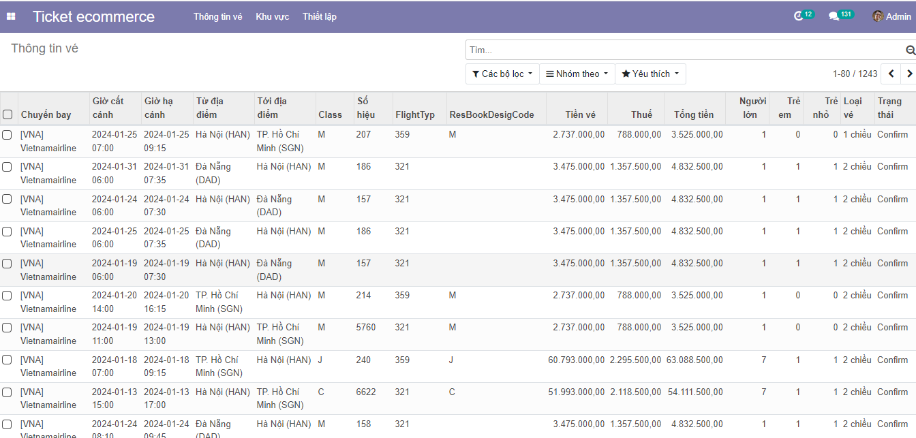Go to previous page with left arrow

pyautogui.click(x=891, y=74)
